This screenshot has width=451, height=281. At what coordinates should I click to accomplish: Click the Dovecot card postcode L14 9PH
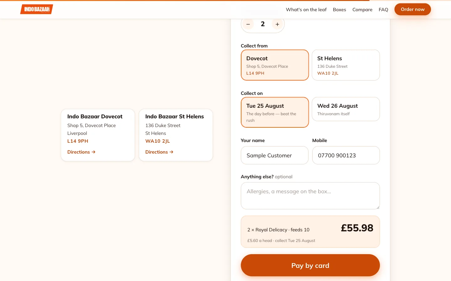(78, 141)
